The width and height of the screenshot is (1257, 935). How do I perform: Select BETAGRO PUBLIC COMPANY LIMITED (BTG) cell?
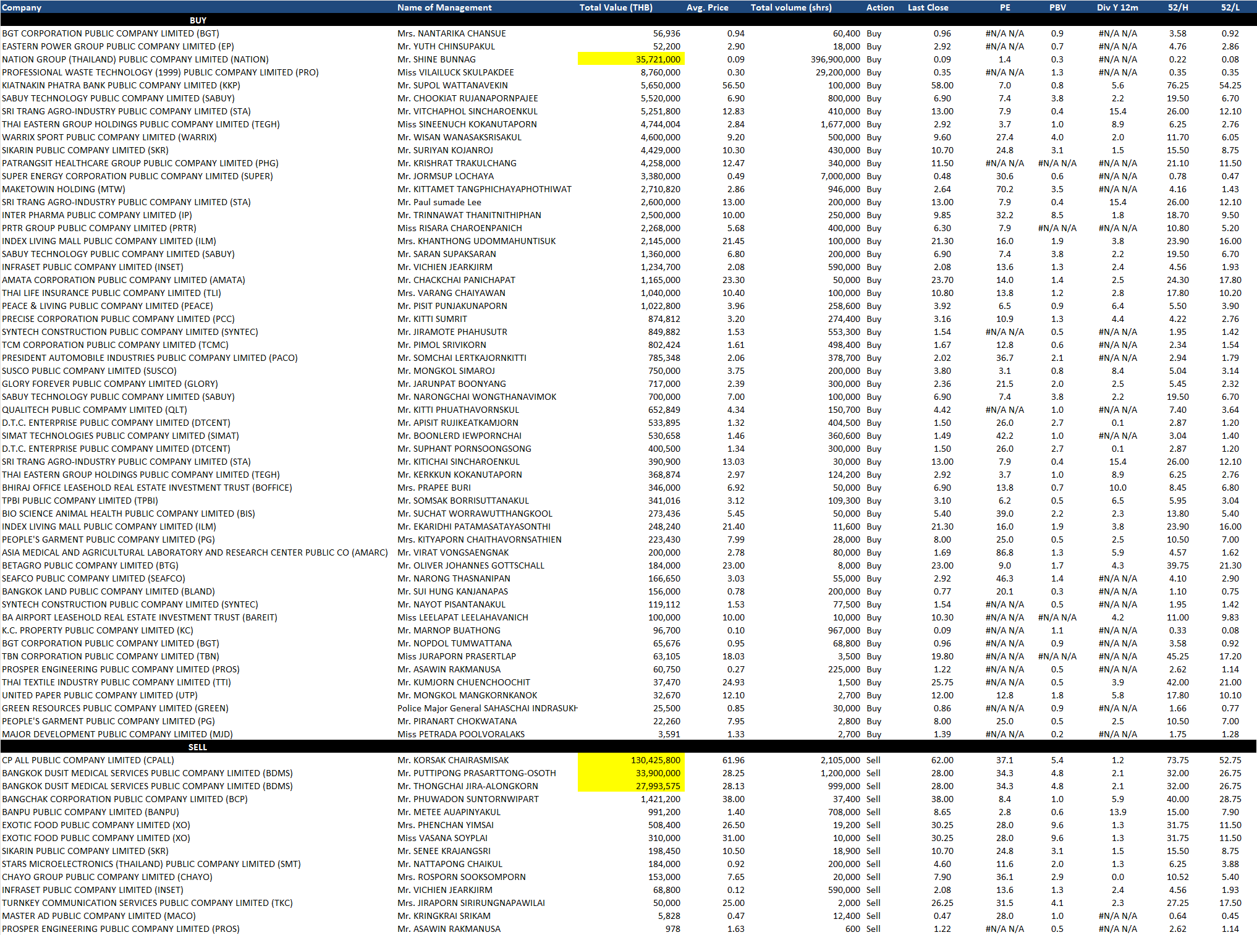tap(90, 565)
